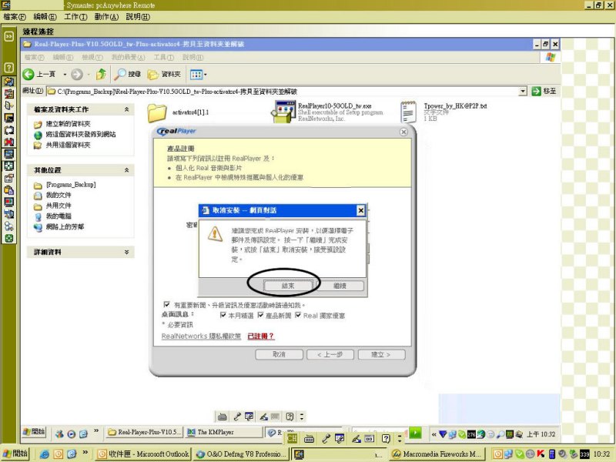616x462 pixels.
Task: Click the 資料夾 folders toolbar button
Action: coord(164,74)
